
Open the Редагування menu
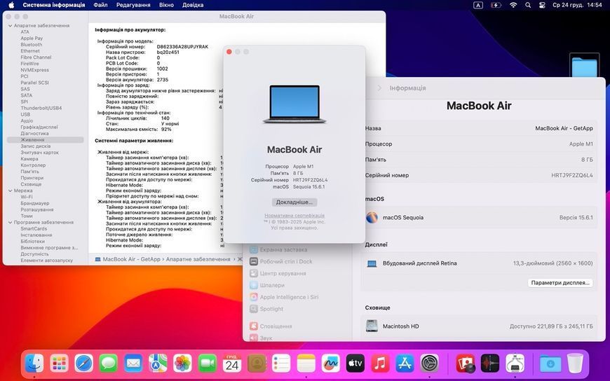133,5
